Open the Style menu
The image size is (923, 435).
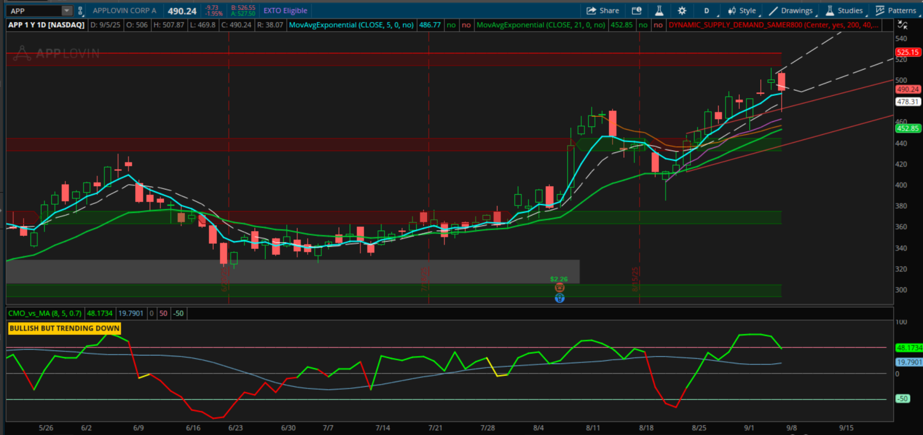tap(742, 11)
